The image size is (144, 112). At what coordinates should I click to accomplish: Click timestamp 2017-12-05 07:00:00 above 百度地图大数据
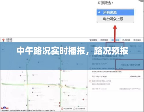tap(99, 76)
